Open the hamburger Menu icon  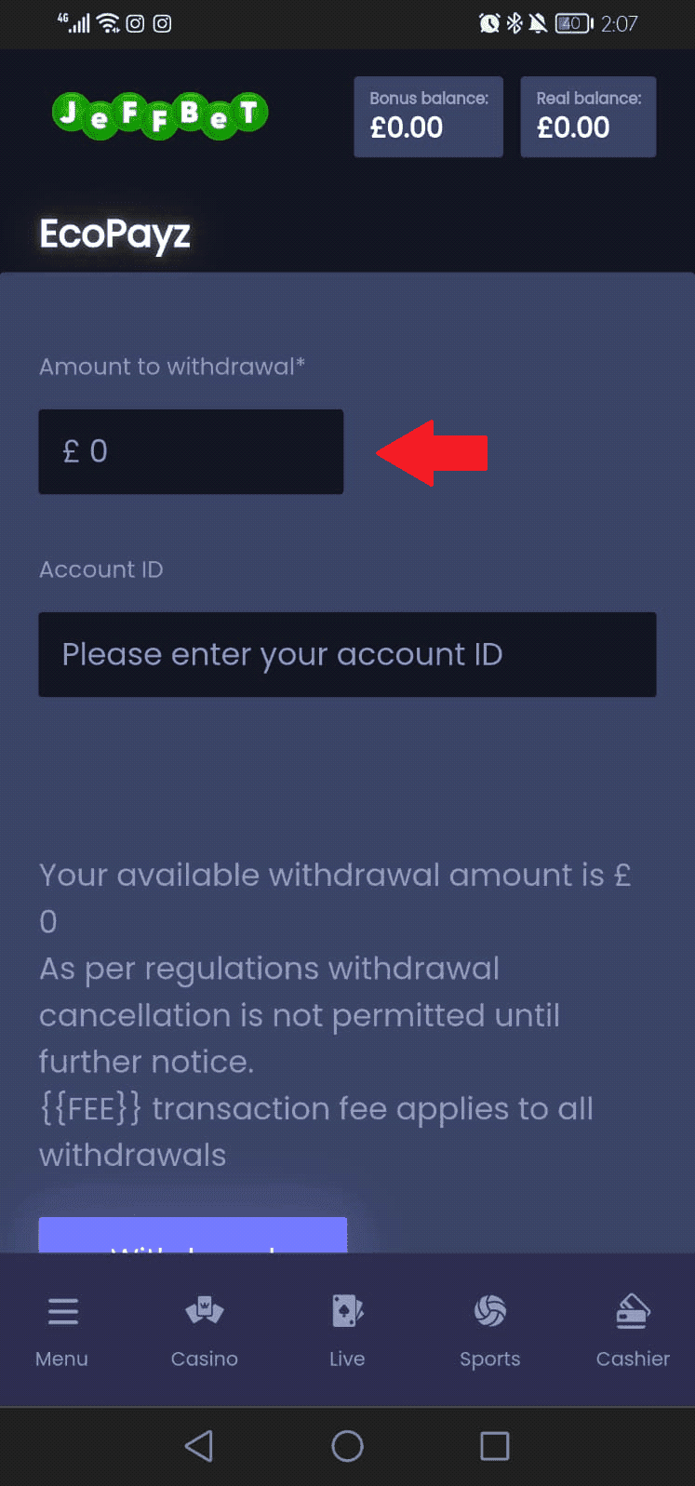pos(62,1311)
